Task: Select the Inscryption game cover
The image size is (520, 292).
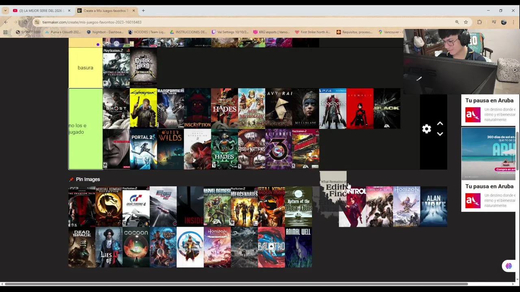Action: [x=197, y=108]
